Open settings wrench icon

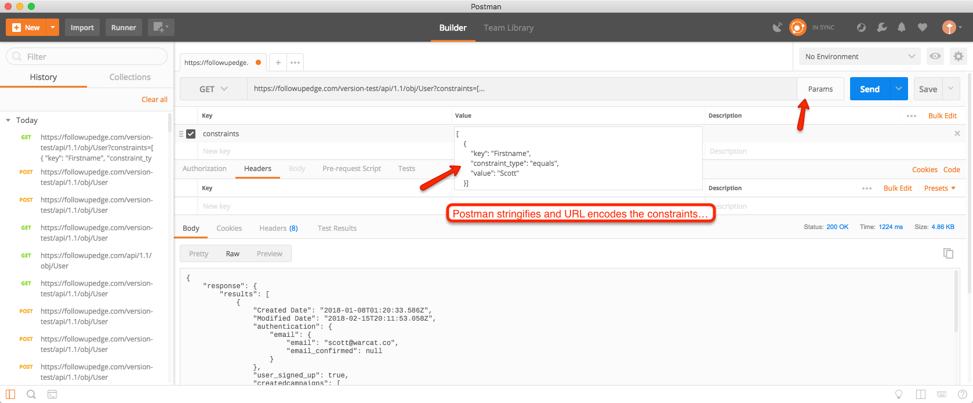tap(882, 27)
